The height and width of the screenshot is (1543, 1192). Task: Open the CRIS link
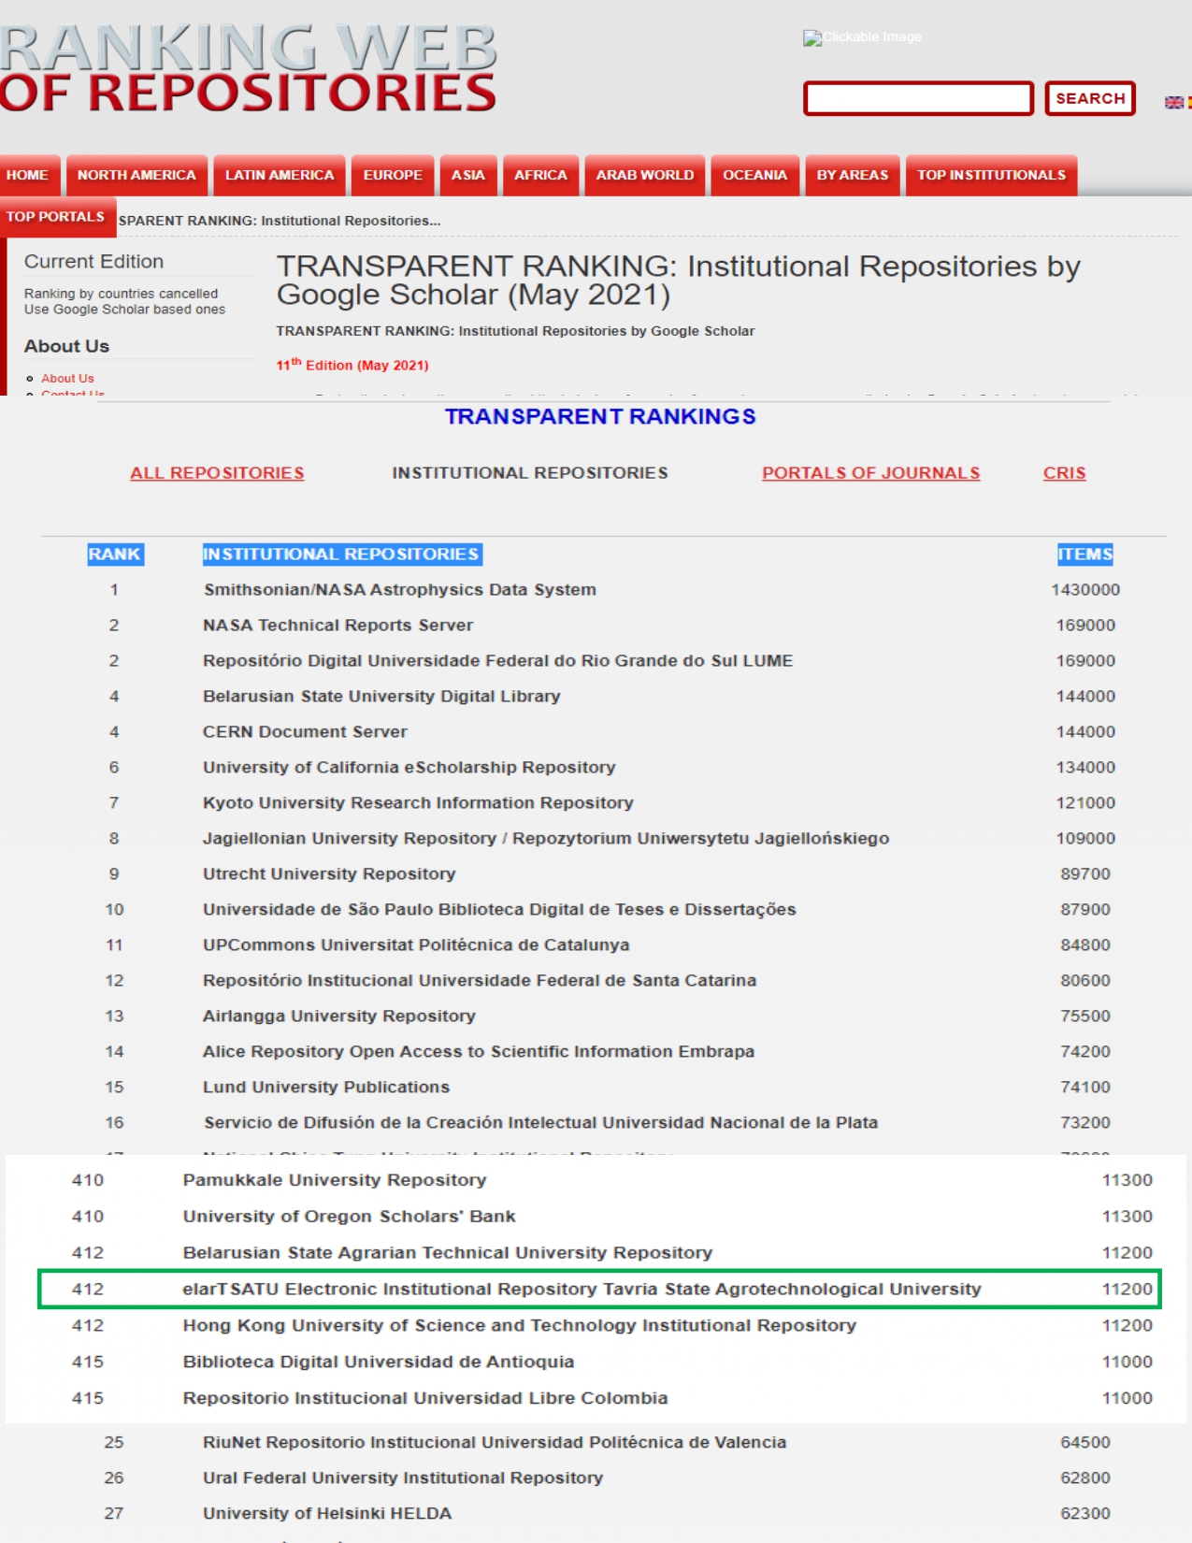1064,473
